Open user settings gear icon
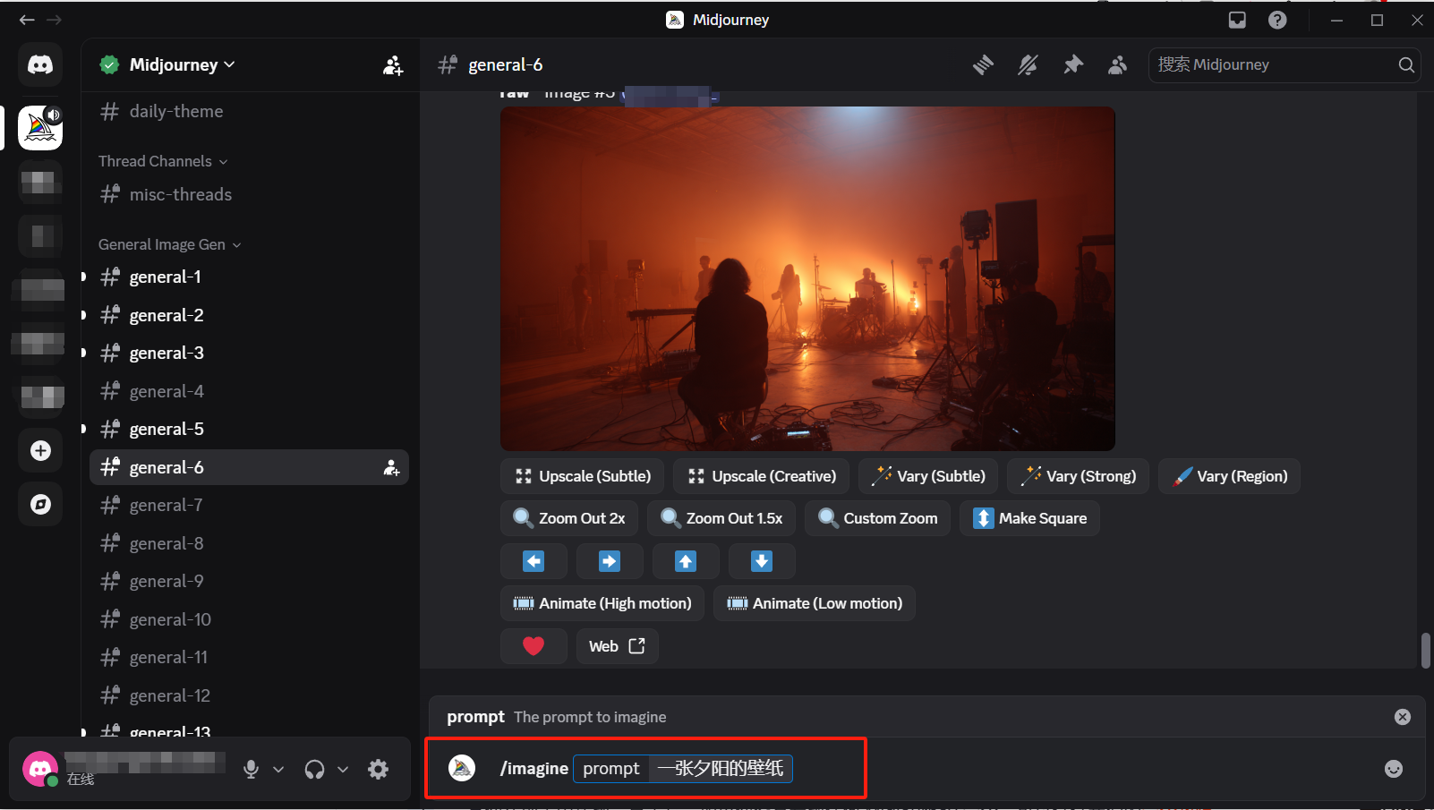 pos(379,769)
